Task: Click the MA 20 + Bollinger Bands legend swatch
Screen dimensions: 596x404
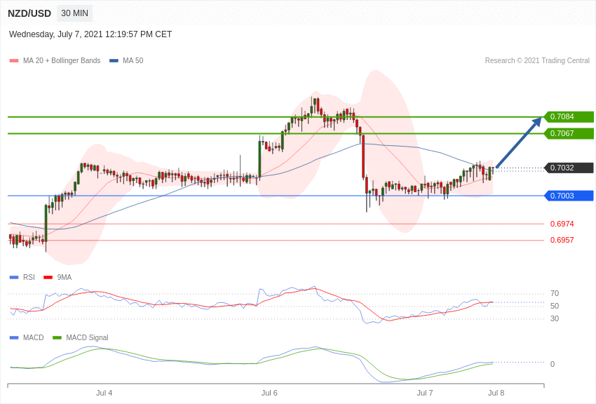Action: [x=14, y=60]
